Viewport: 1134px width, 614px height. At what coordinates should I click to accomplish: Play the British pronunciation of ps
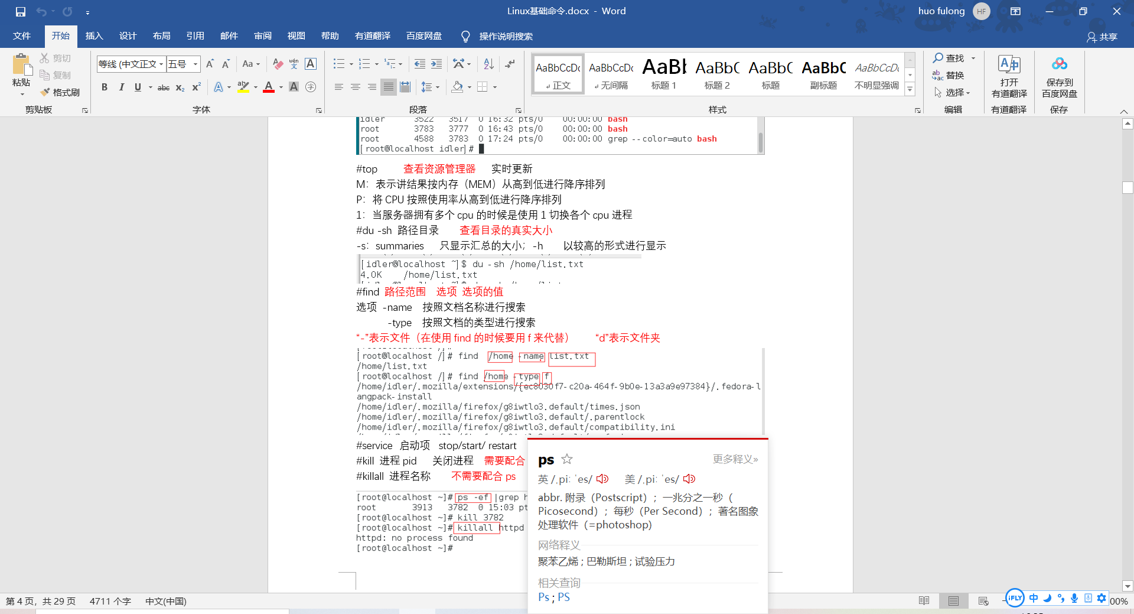click(x=602, y=479)
